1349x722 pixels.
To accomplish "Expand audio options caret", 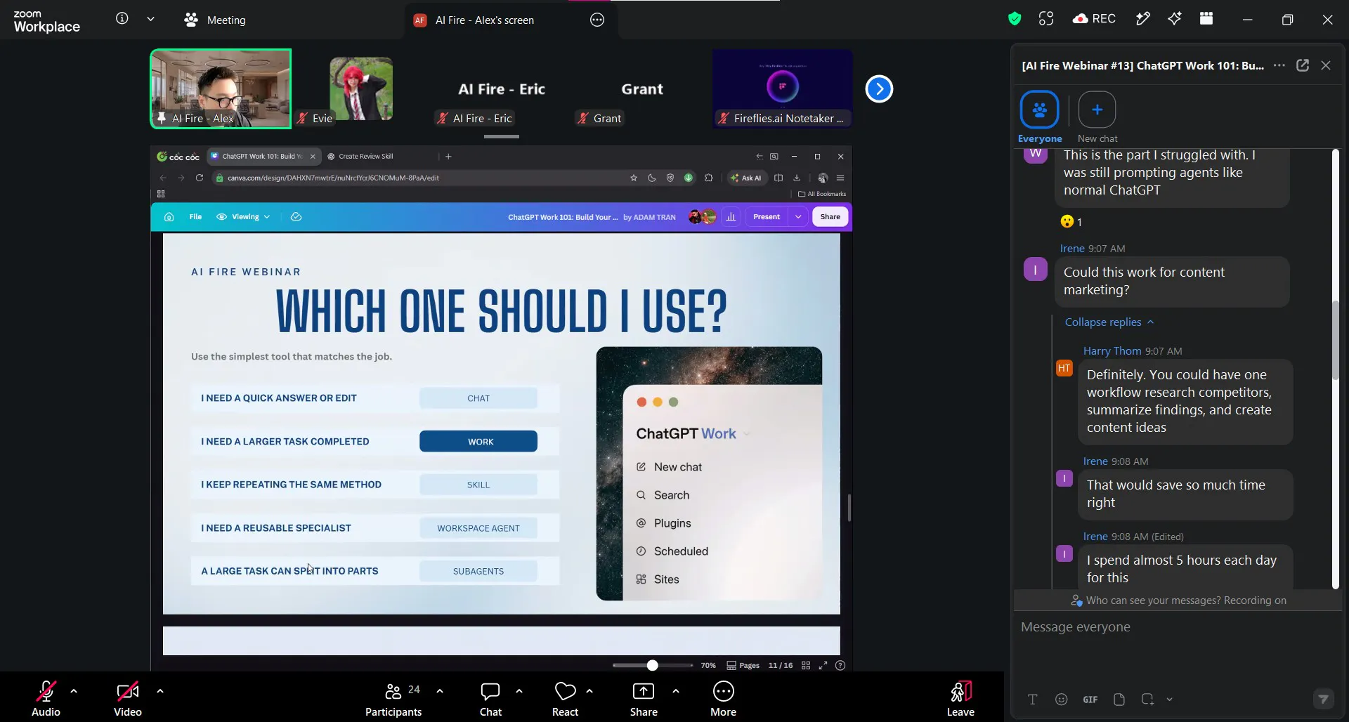I will 74,691.
